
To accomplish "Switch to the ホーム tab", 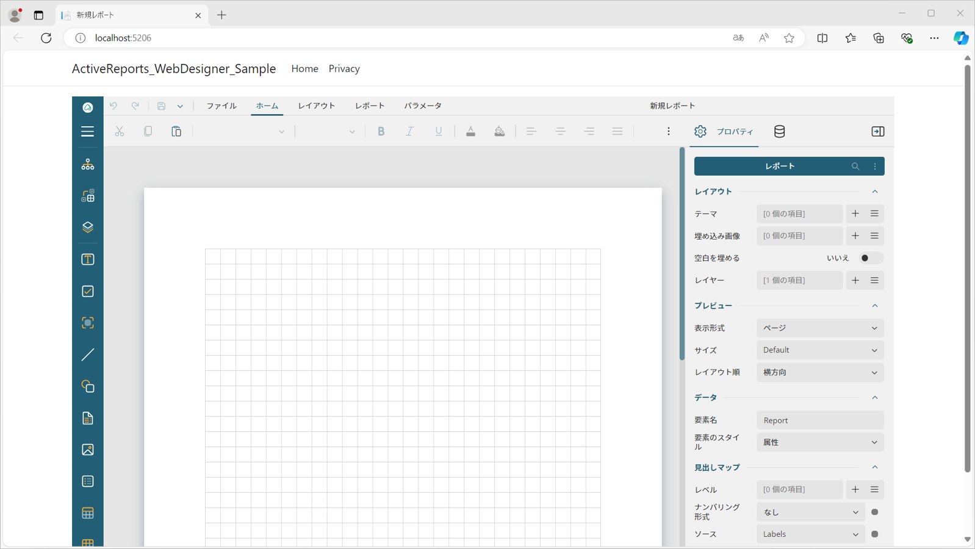I will pyautogui.click(x=267, y=106).
